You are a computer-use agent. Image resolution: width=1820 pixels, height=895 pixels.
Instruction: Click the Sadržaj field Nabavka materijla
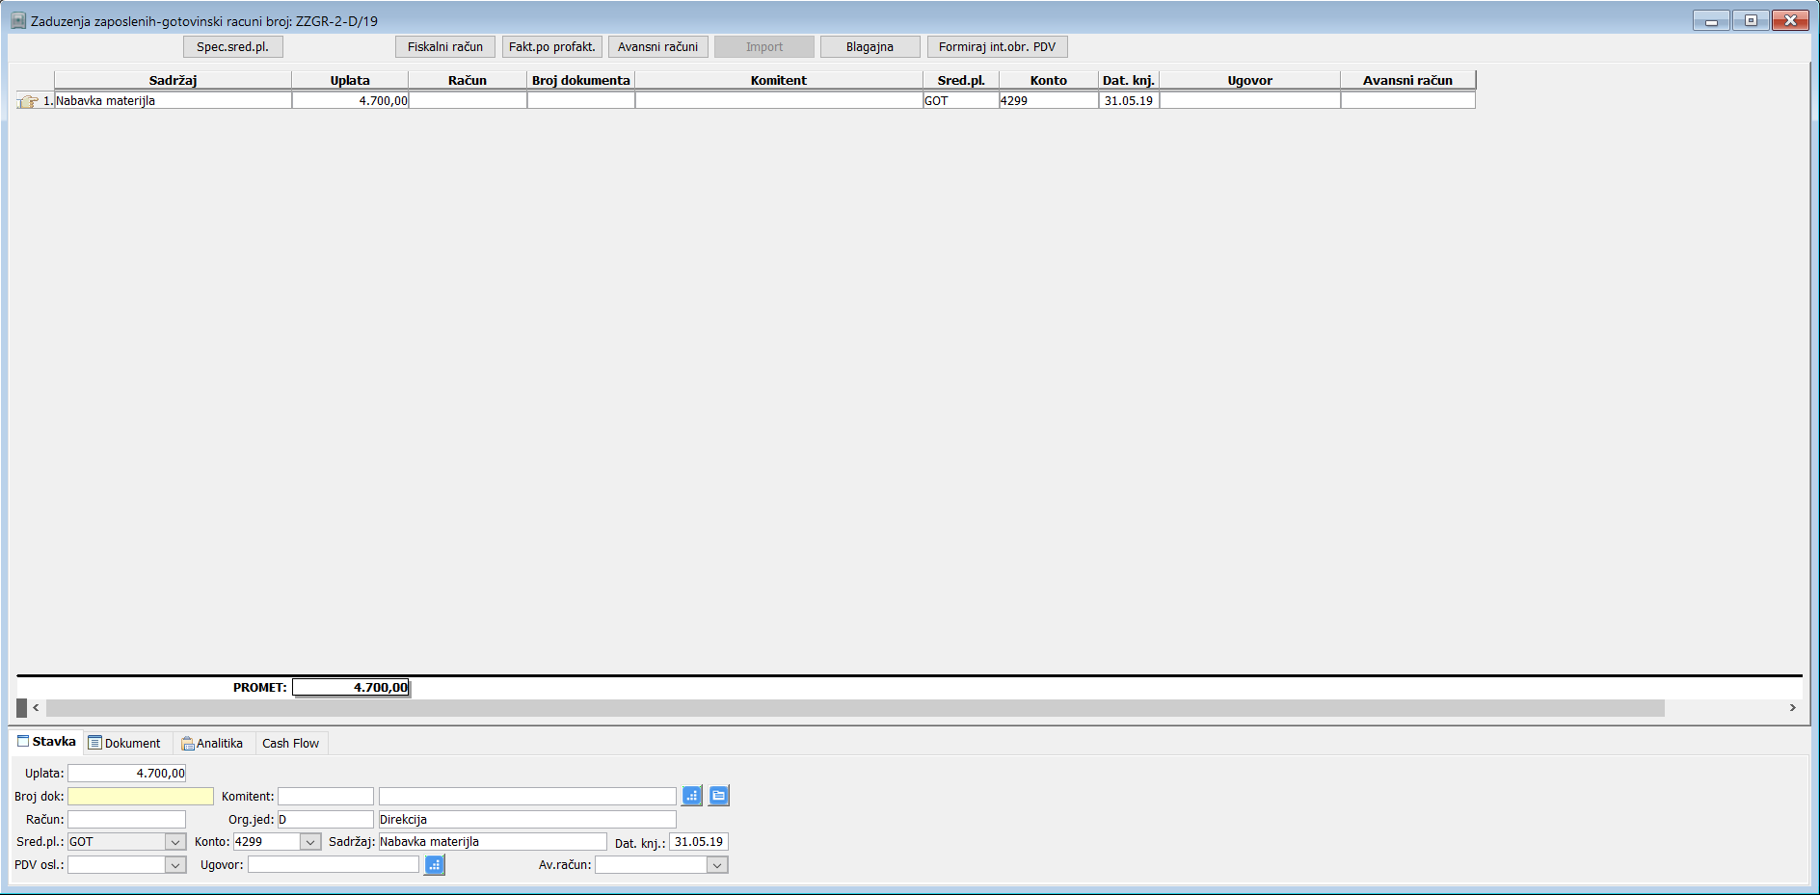[493, 842]
